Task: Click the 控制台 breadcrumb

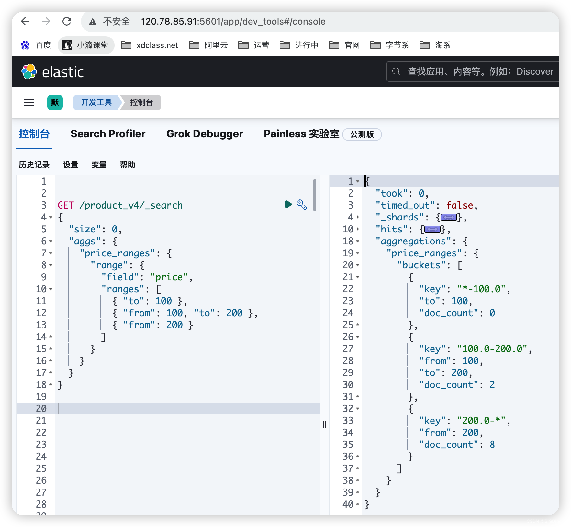Action: click(141, 102)
